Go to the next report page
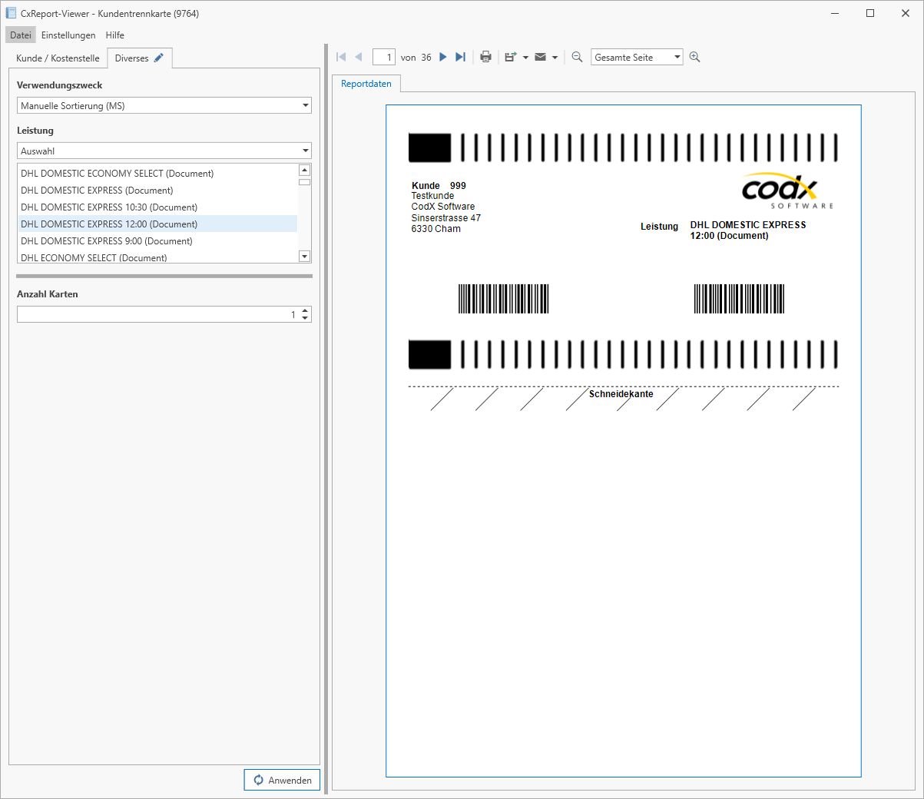The width and height of the screenshot is (924, 799). pyautogui.click(x=443, y=57)
